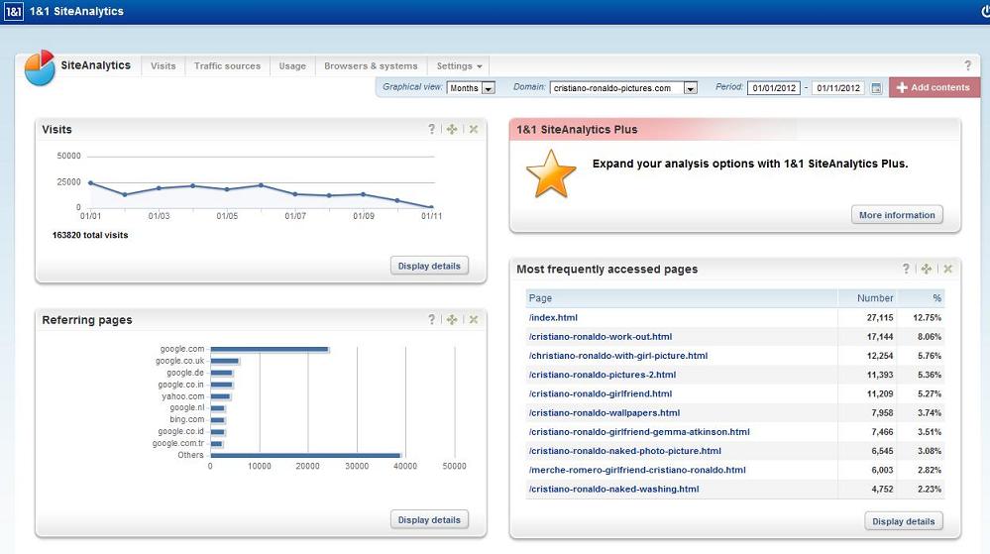Image resolution: width=990 pixels, height=554 pixels.
Task: Switch to the Visits tab
Action: click(x=163, y=65)
